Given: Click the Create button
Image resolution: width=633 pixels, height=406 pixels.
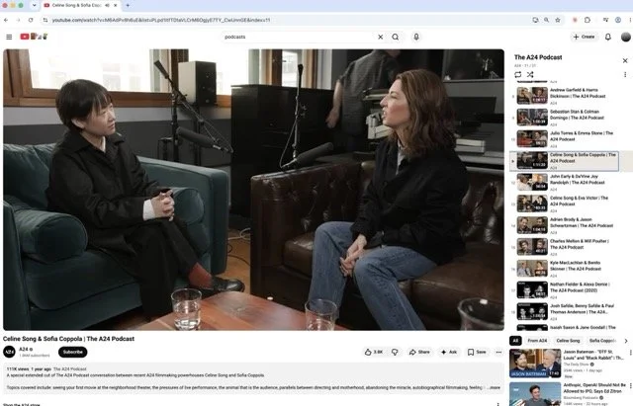Looking at the screenshot, I should [584, 37].
